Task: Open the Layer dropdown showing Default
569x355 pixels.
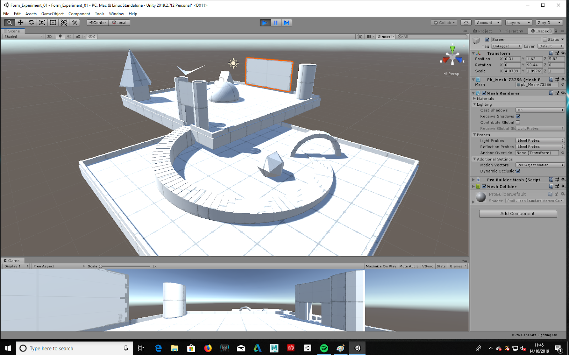Action: (551, 47)
